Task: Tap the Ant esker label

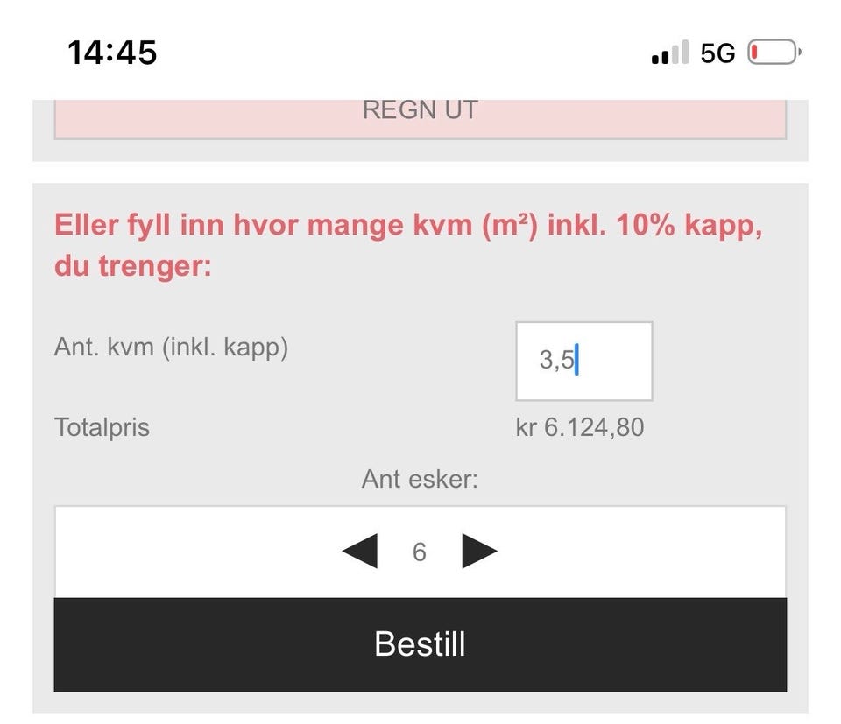Action: (420, 479)
